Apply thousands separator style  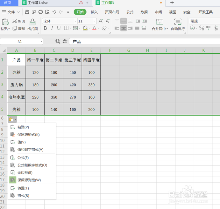208,28
